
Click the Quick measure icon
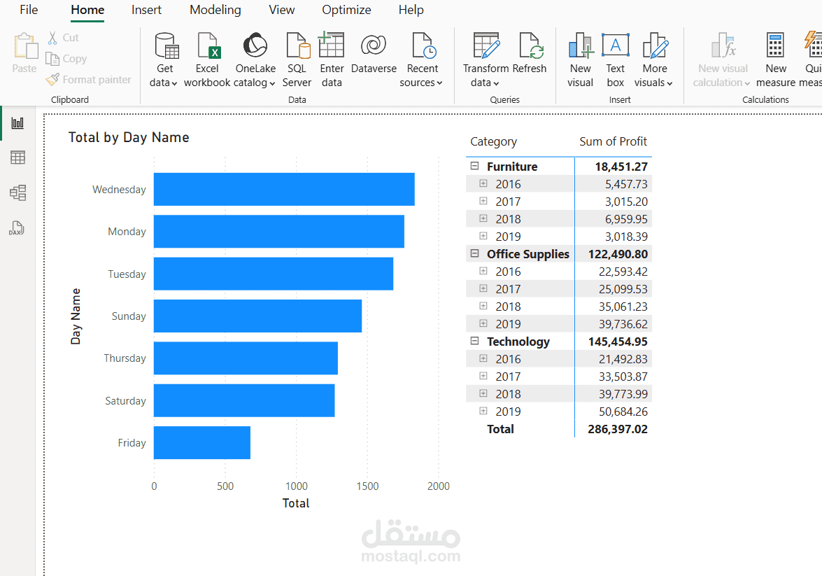813,44
